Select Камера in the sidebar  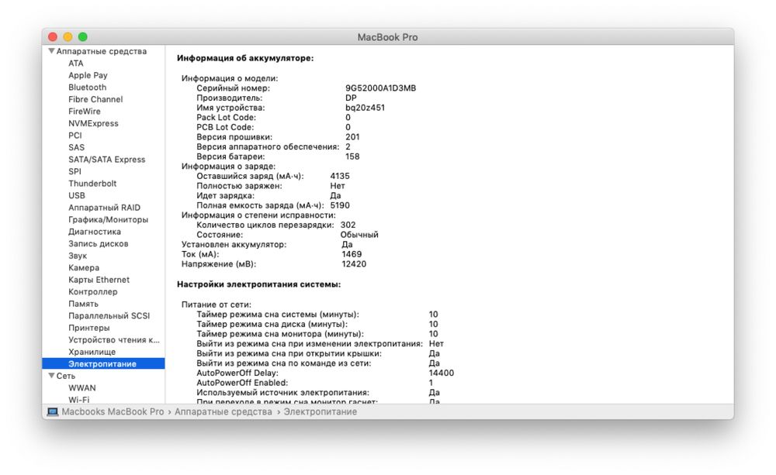click(x=84, y=267)
